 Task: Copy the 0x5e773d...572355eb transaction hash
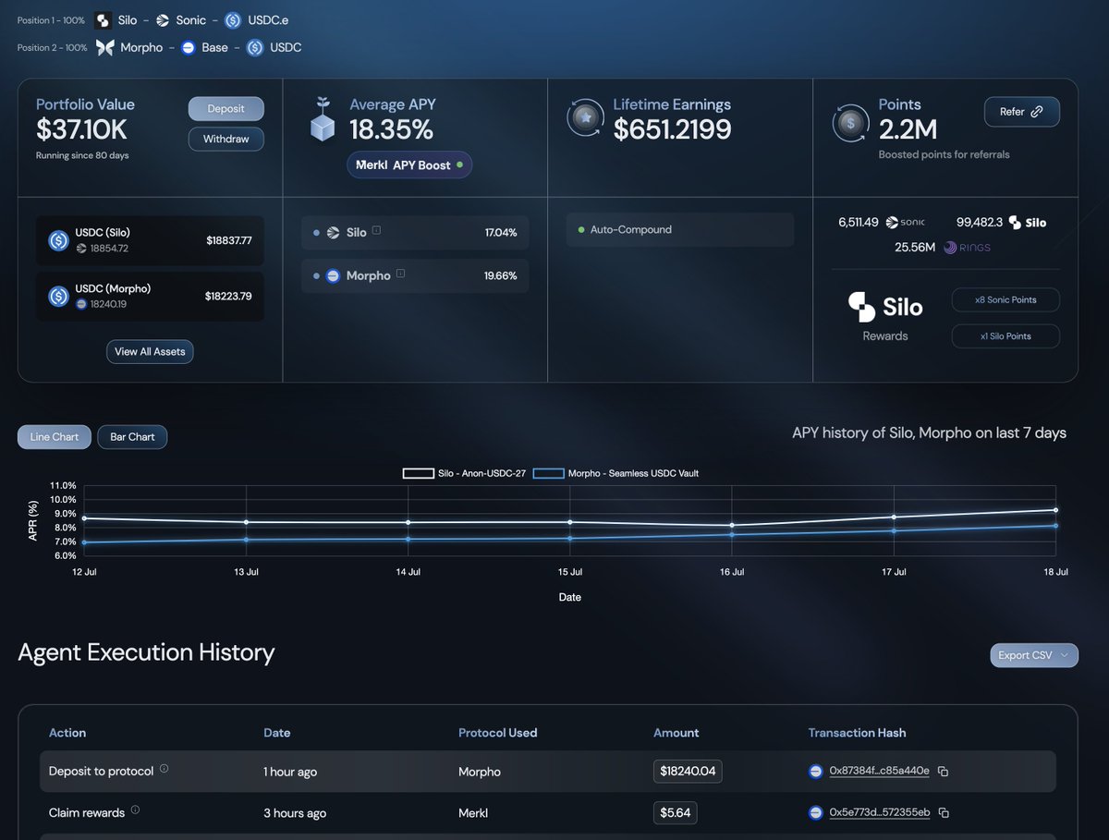tap(943, 813)
